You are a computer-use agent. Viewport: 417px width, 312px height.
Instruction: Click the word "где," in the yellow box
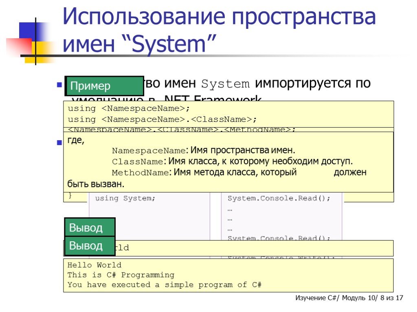click(76, 140)
